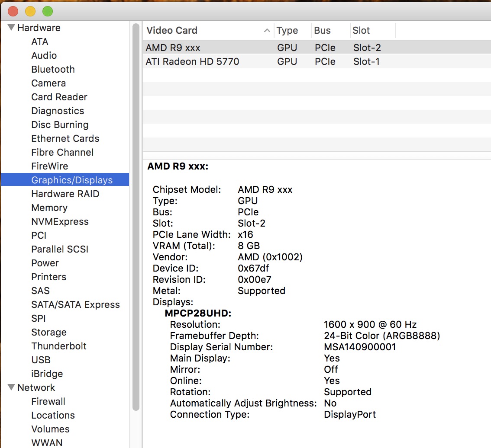
Task: Sort by the Video Card column header
Action: tap(208, 30)
